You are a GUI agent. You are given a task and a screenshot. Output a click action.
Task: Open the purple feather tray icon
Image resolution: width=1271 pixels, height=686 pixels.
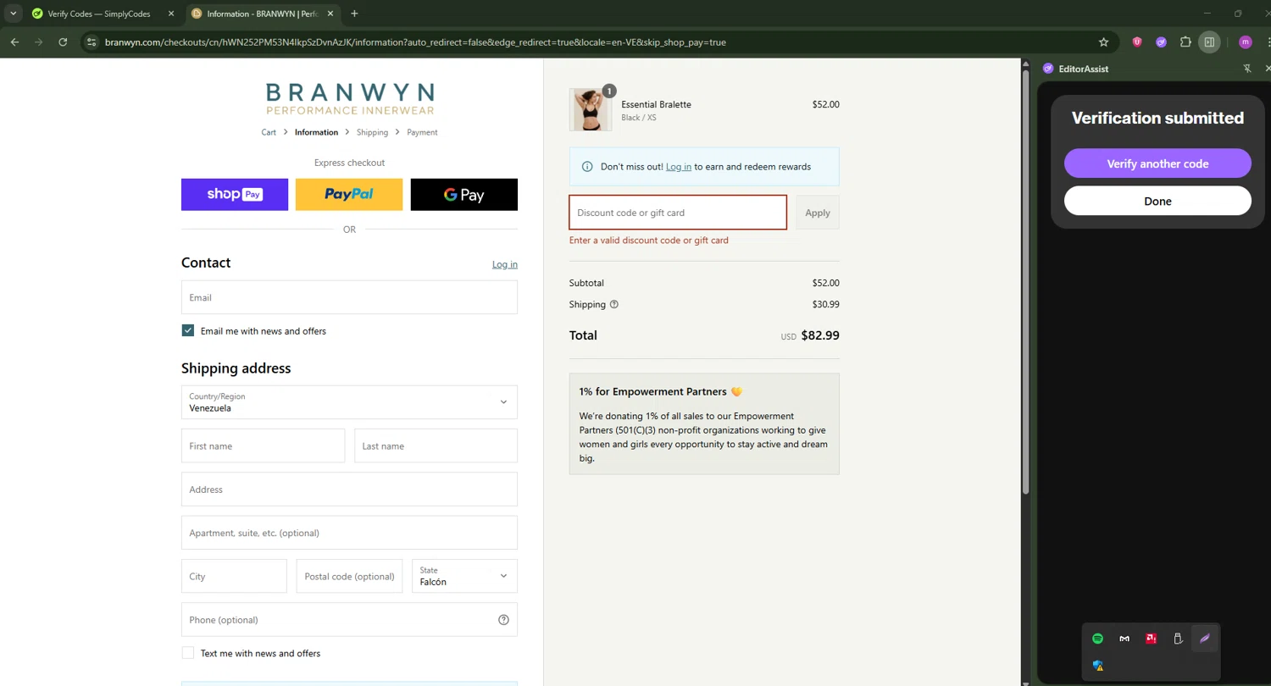point(1204,639)
